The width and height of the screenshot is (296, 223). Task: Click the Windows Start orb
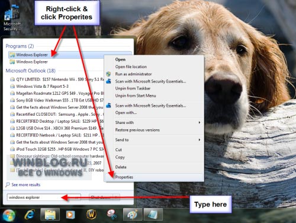click(x=9, y=215)
